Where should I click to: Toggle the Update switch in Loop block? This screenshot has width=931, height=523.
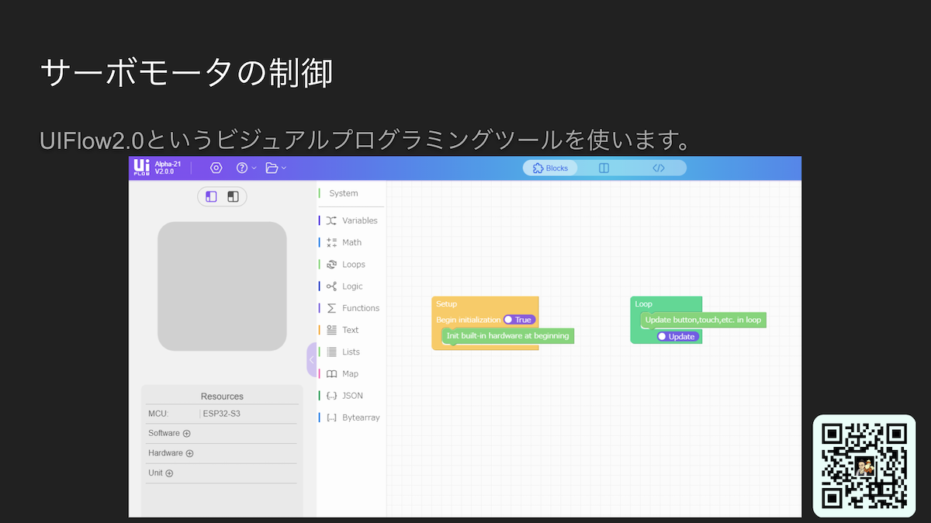click(677, 337)
